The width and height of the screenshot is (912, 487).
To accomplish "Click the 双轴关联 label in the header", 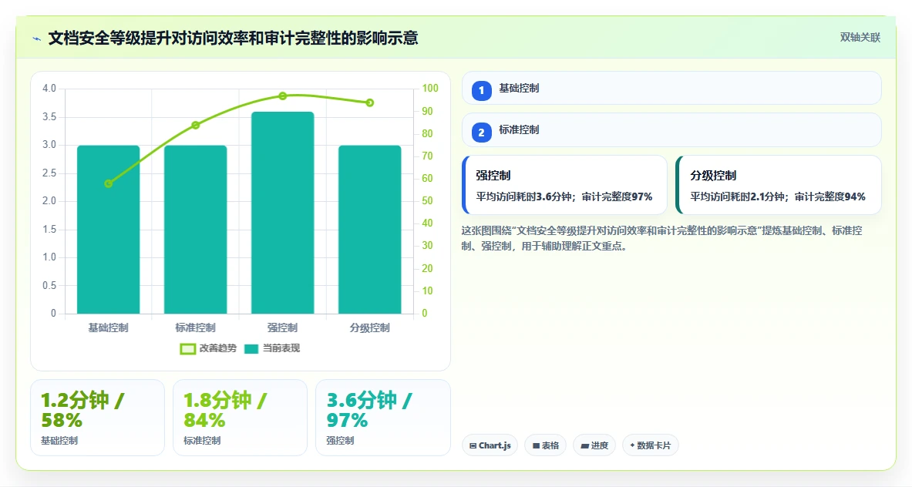I will (860, 37).
